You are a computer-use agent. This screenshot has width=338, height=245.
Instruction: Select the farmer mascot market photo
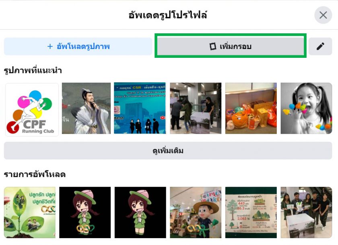pyautogui.click(x=196, y=212)
